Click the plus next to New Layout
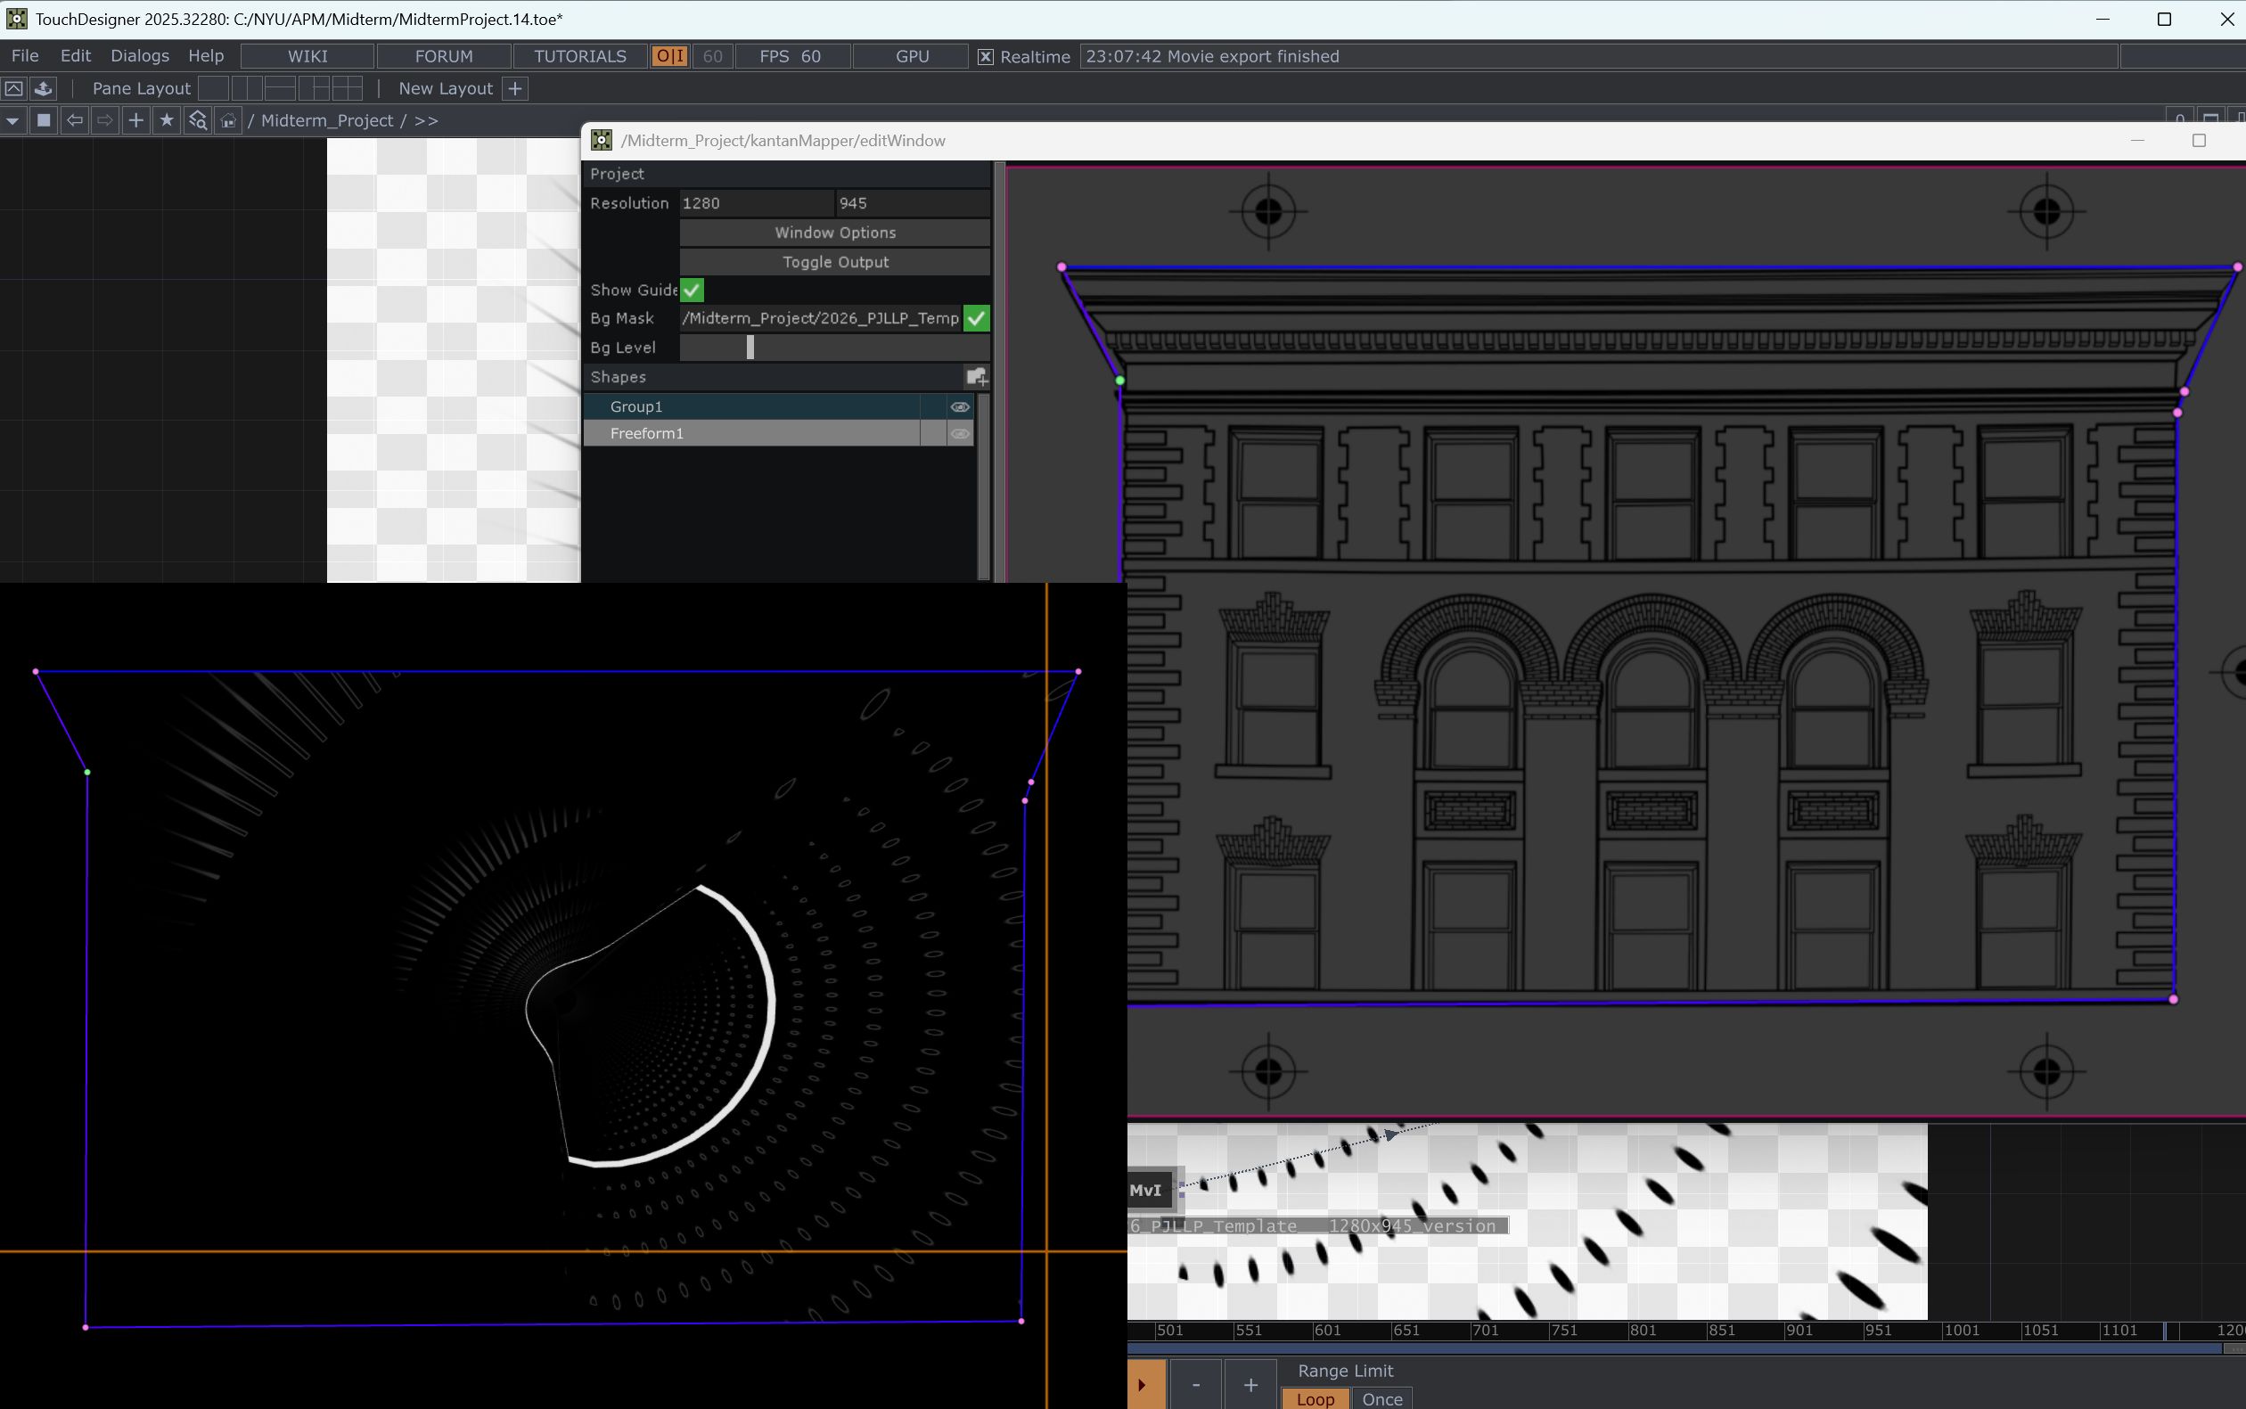The height and width of the screenshot is (1409, 2246). (514, 88)
